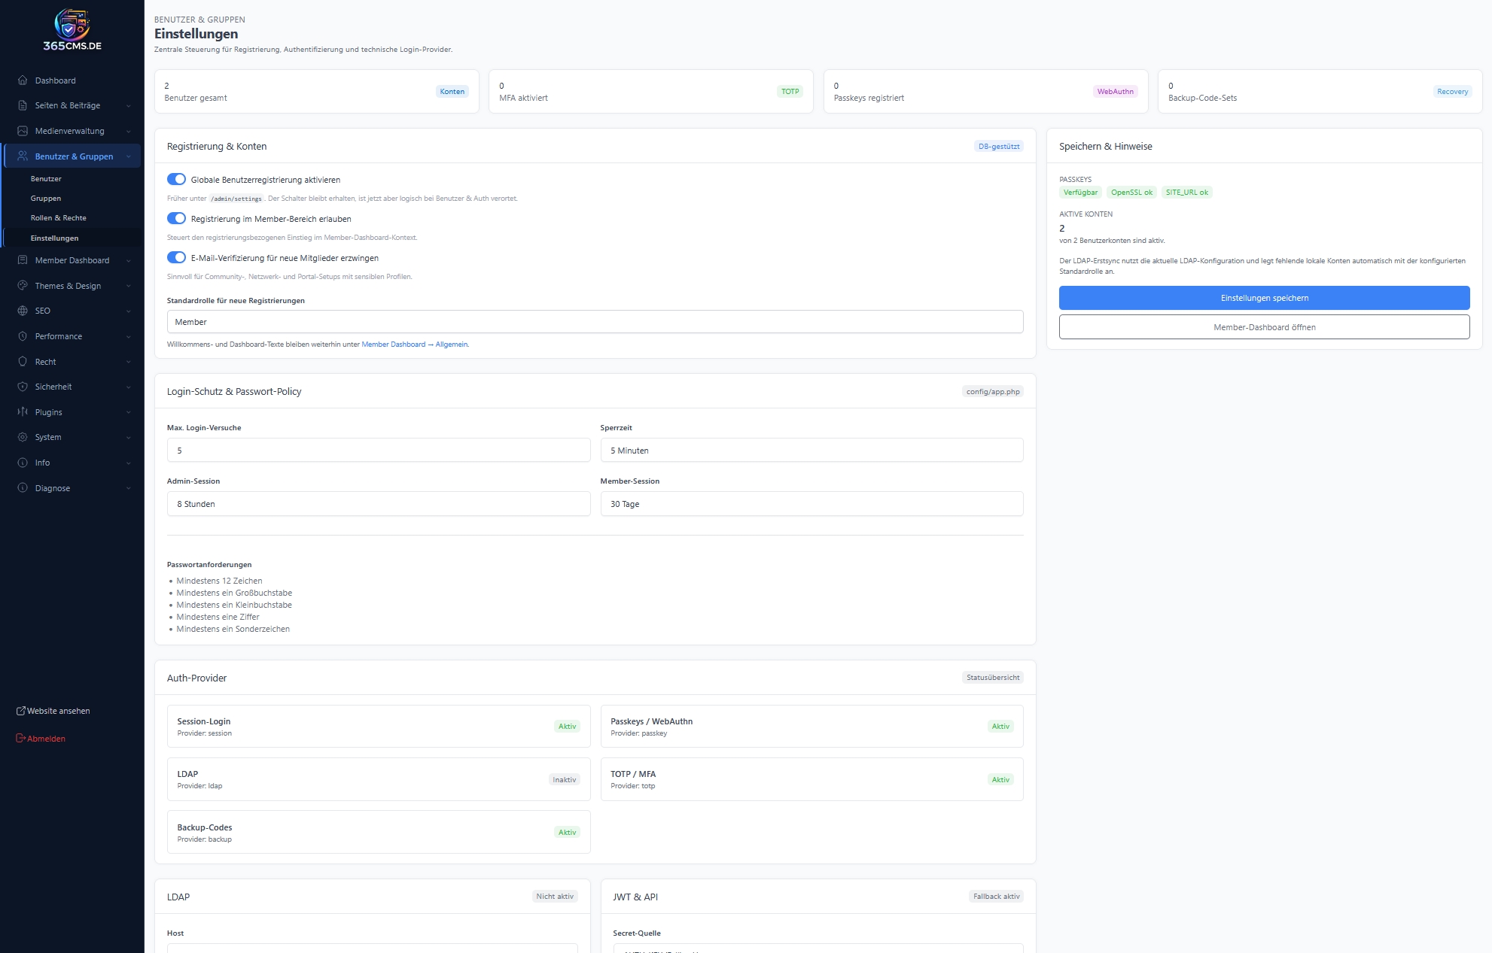
Task: Click the 365CMS.DE logo
Action: [72, 30]
